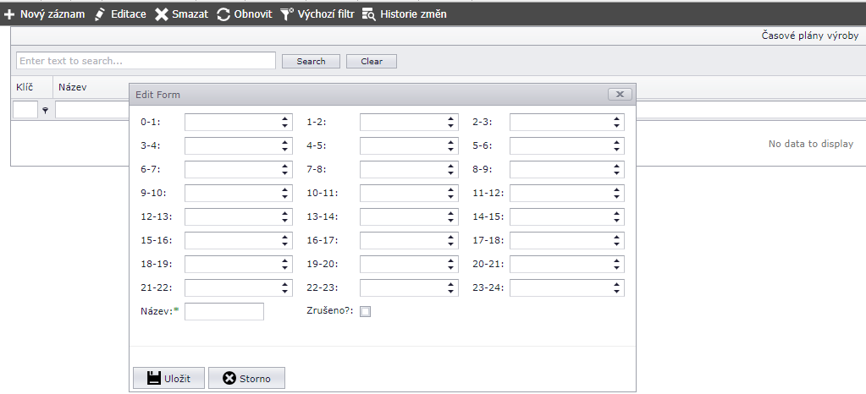This screenshot has width=866, height=394.
Task: Increment the 0-1 hour spinner value
Action: 285,118
